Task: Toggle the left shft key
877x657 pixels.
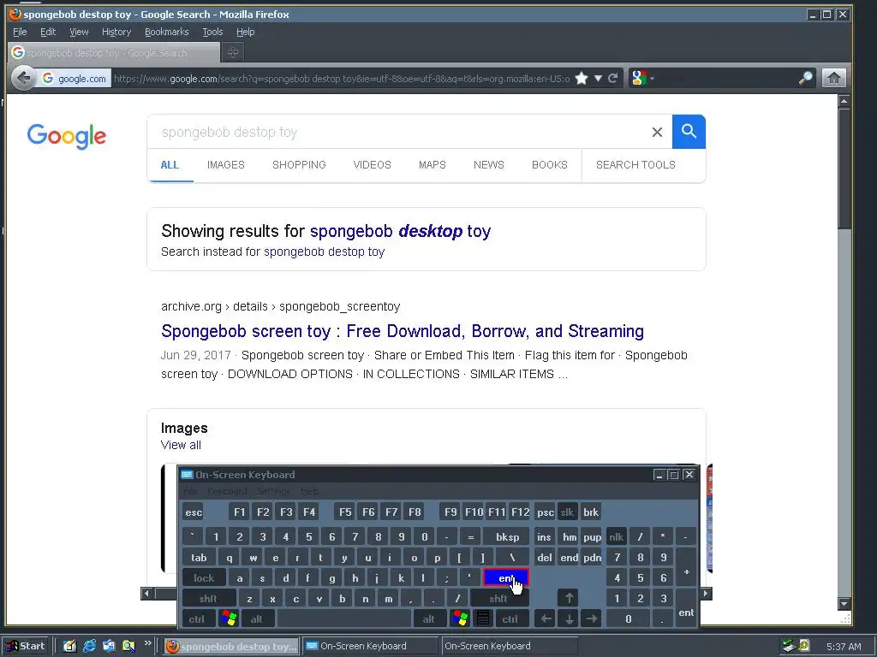Action: click(208, 598)
